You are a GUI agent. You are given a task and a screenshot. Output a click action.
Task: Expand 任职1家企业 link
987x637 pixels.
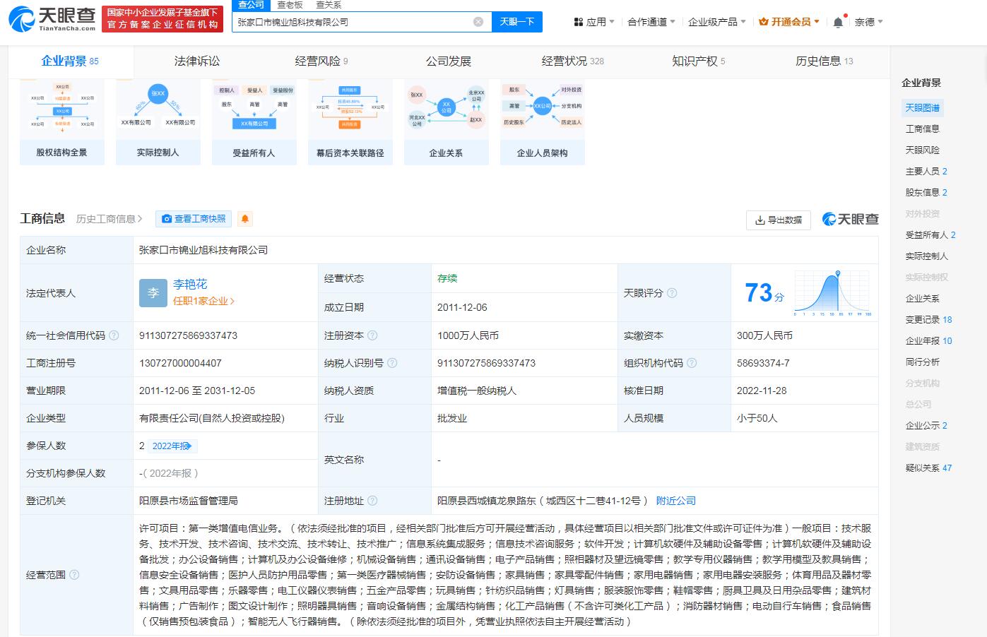pos(204,301)
